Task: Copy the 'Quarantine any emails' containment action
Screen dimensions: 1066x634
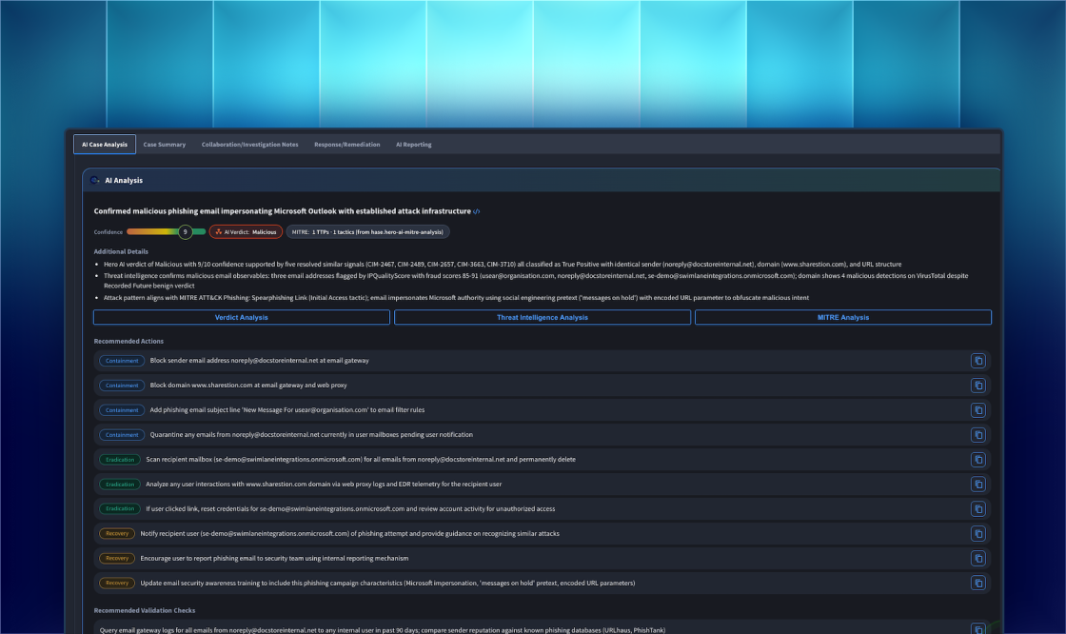Action: [x=978, y=434]
